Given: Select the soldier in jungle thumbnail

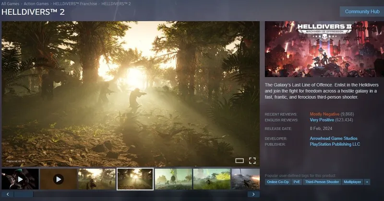Looking at the screenshot, I should (x=97, y=179).
